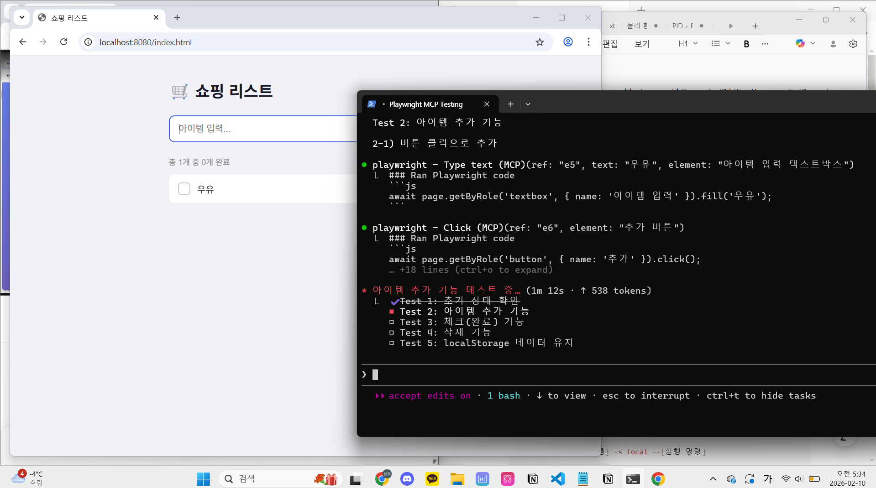Click the 우유 item text

point(205,189)
